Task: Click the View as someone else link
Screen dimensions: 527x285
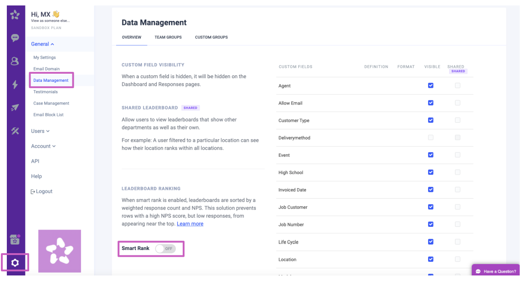Action: click(50, 21)
